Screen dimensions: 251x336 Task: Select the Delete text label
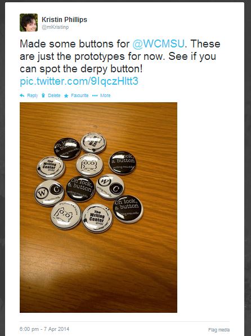click(54, 95)
